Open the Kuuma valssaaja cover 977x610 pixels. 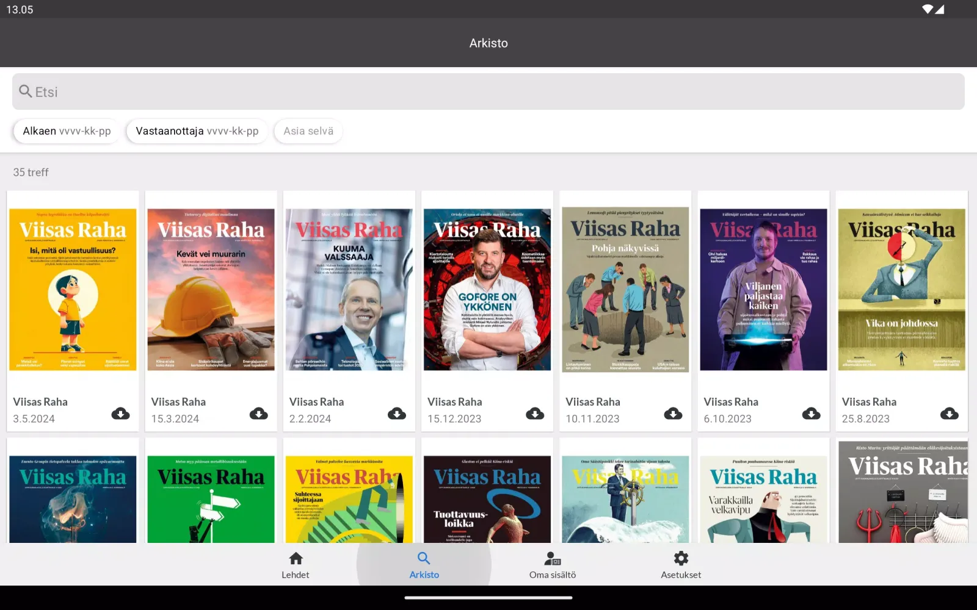[x=349, y=290]
